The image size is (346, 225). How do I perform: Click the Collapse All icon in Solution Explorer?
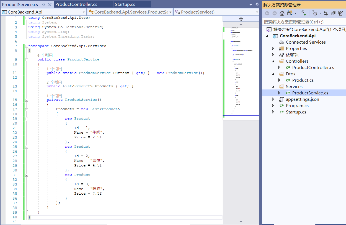(334, 13)
